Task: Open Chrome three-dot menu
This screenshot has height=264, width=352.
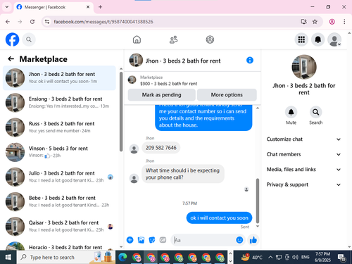Action: point(344,22)
